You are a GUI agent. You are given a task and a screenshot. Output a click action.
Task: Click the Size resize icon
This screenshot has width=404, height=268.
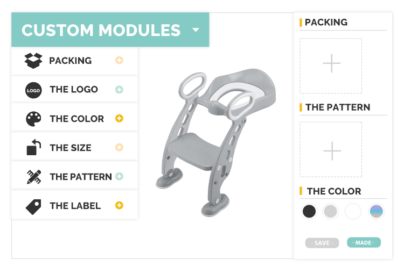pos(33,148)
